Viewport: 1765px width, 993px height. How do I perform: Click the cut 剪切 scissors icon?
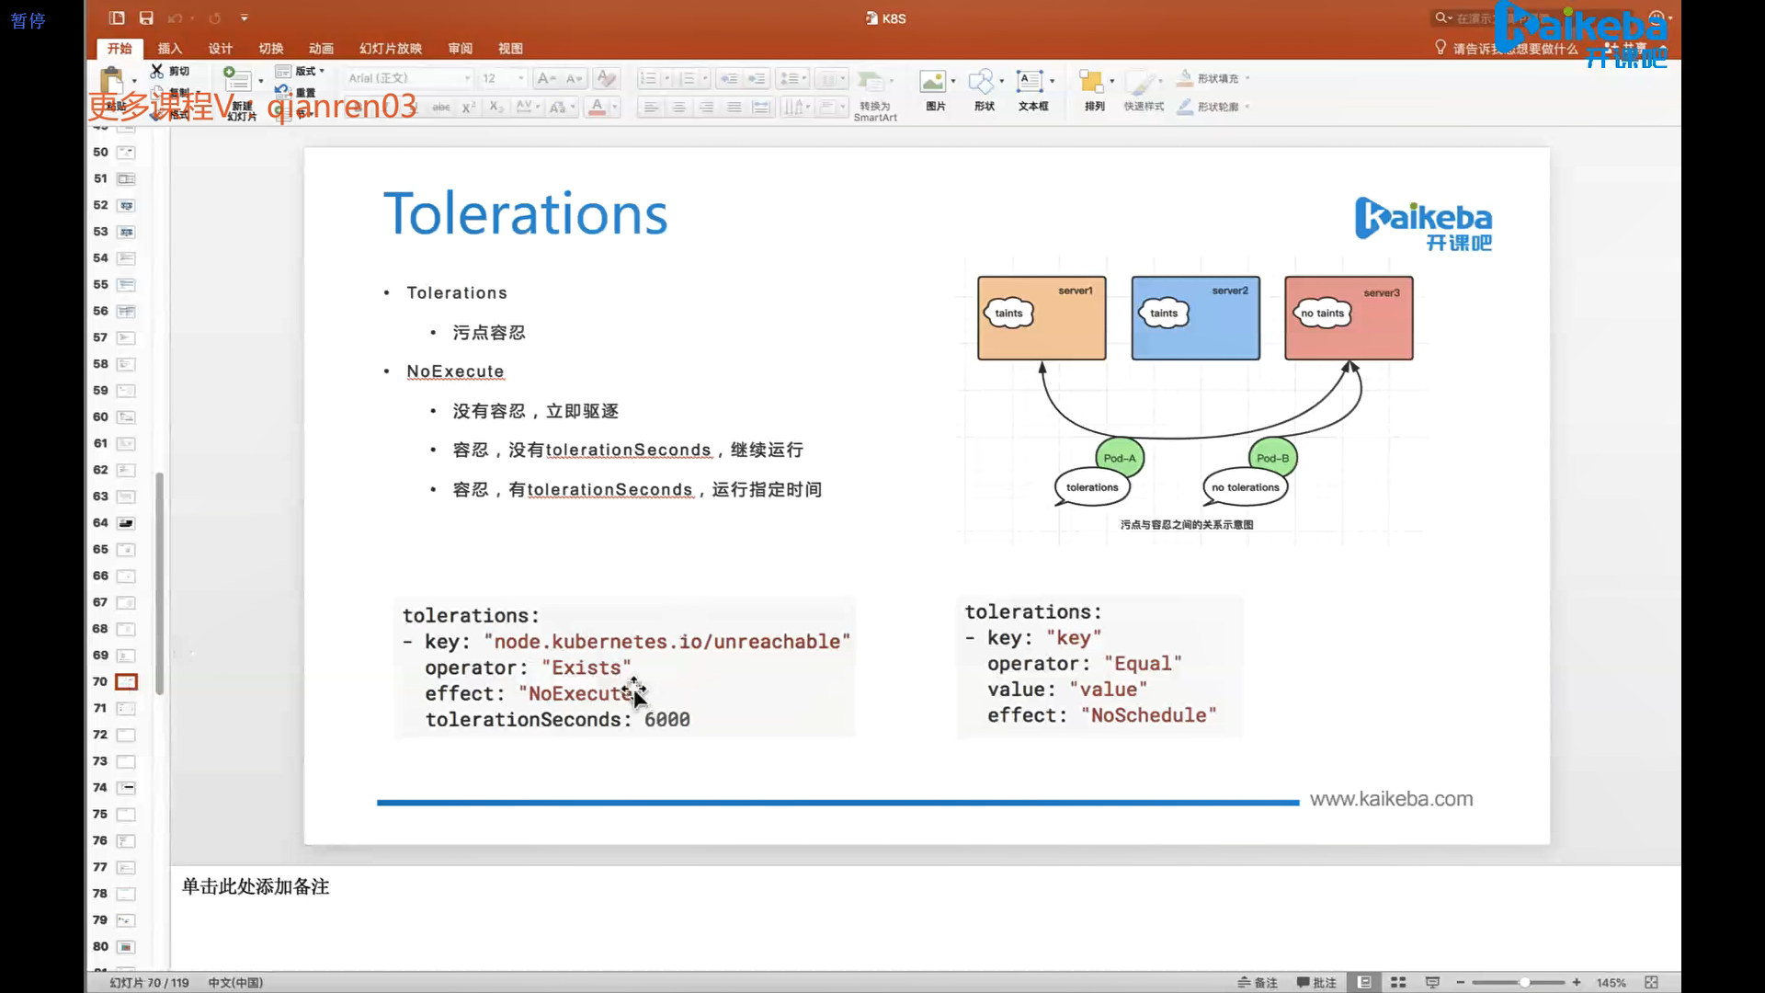157,71
